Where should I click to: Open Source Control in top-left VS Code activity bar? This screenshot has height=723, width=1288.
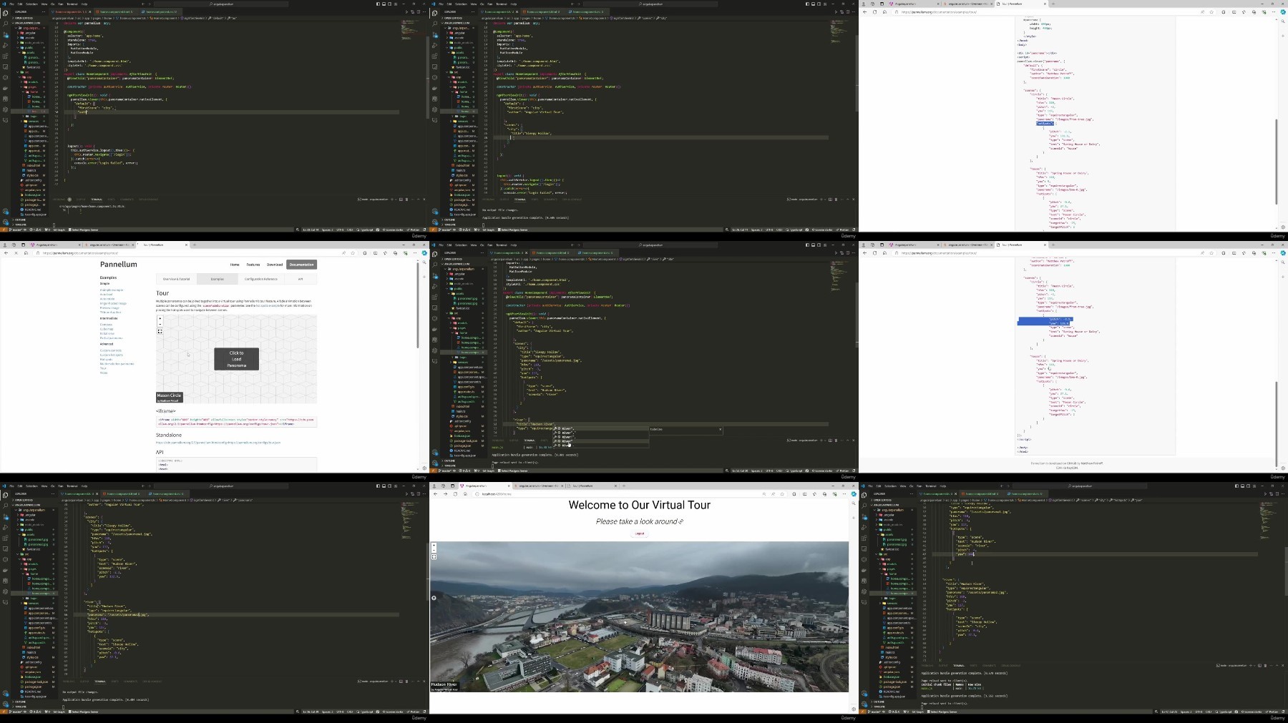5,34
